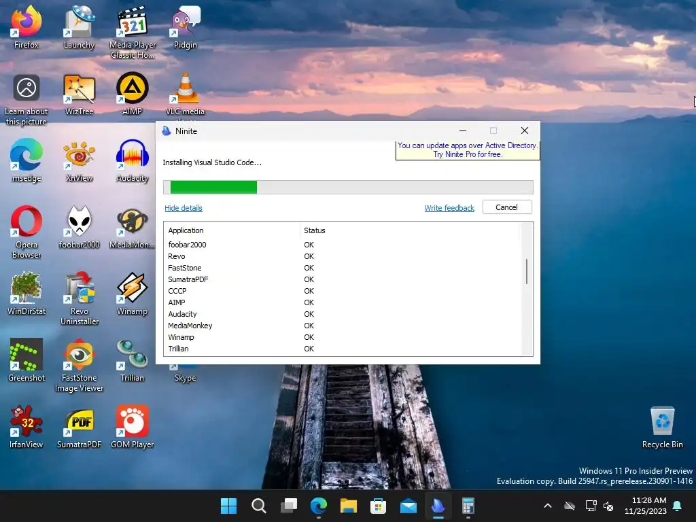Screen dimensions: 696x522
Task: Open taskbar Search
Action: tap(259, 506)
